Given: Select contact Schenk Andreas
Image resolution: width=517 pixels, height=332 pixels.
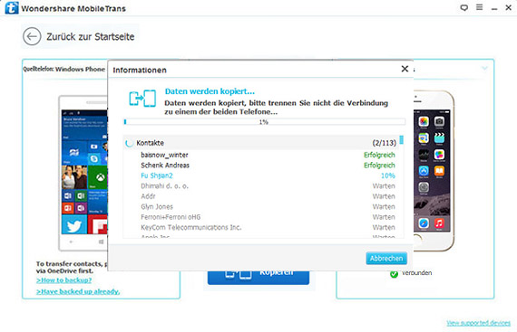Looking at the screenshot, I should coord(165,166).
